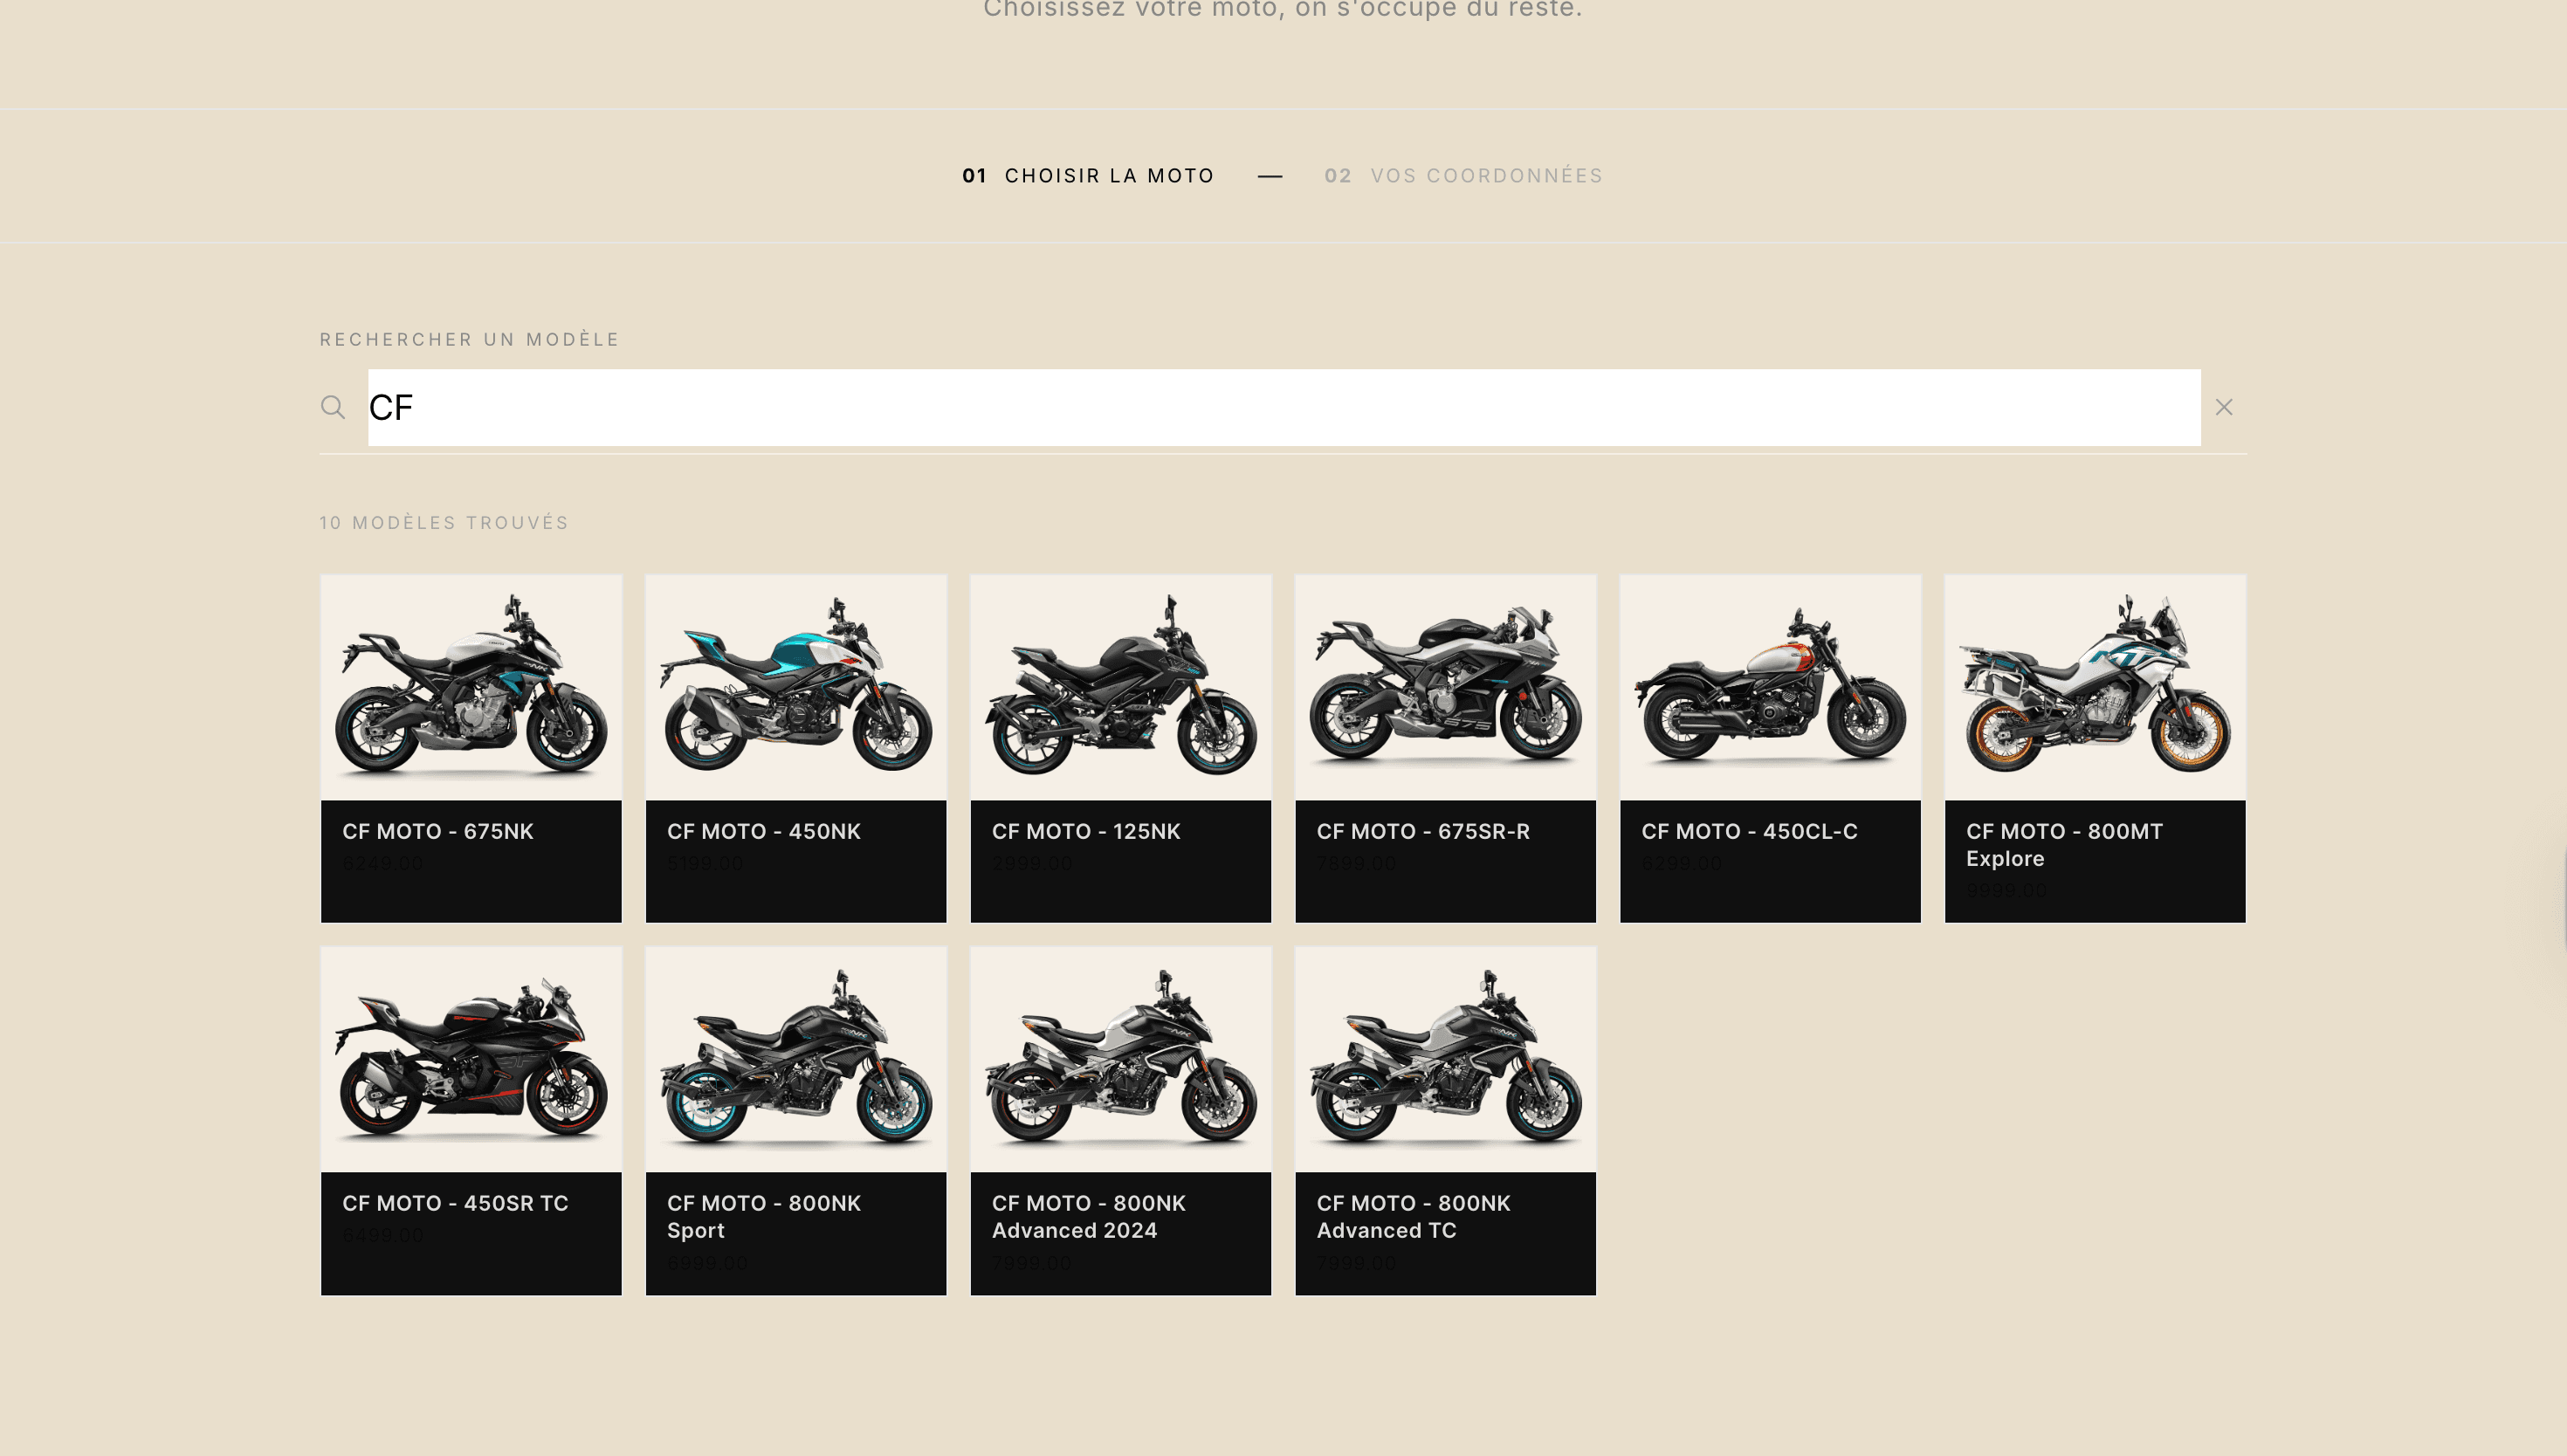Choose the CF MOTO - 800NK Advanced TC photo
Viewport: 2567px width, 1456px height.
1446,1060
